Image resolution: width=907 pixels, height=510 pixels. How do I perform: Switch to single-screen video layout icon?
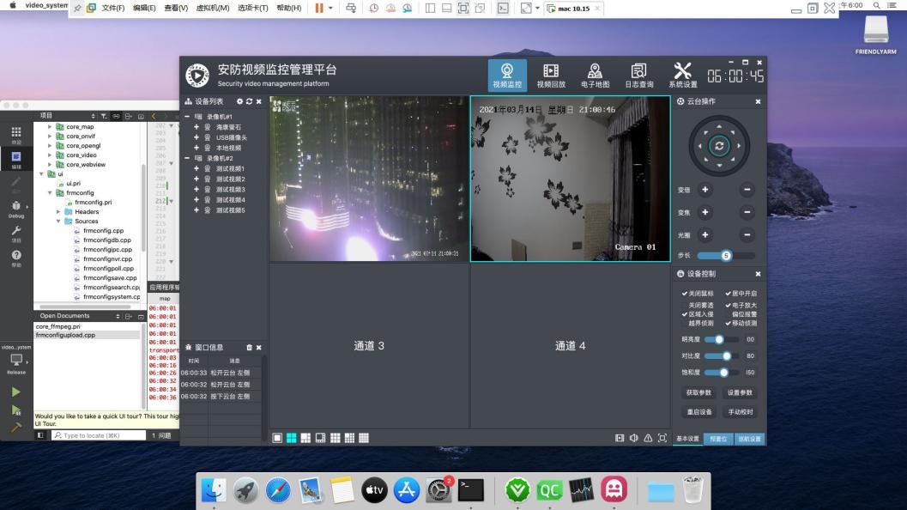[277, 438]
